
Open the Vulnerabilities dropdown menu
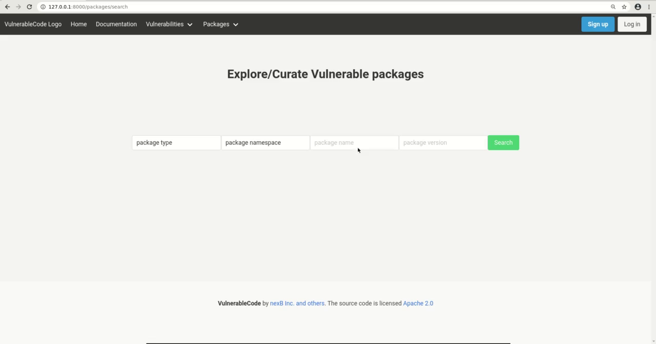pyautogui.click(x=165, y=24)
